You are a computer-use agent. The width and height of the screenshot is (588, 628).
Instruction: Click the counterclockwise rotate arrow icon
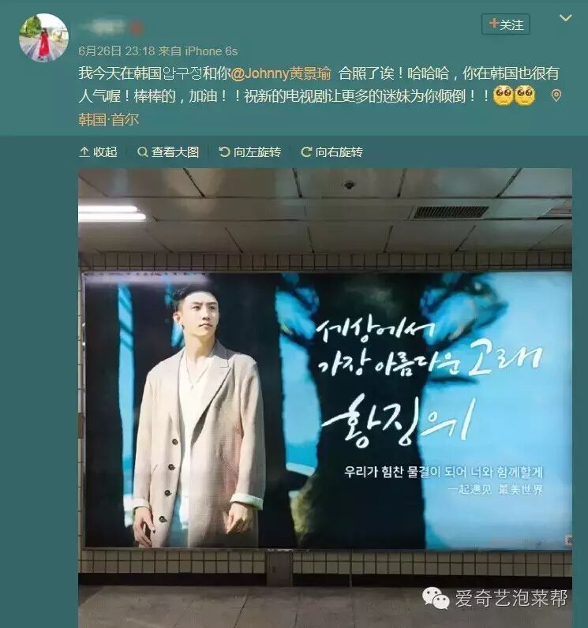pyautogui.click(x=224, y=151)
